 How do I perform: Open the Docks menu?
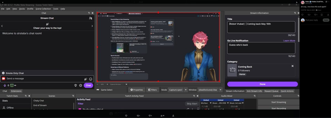click(22, 9)
